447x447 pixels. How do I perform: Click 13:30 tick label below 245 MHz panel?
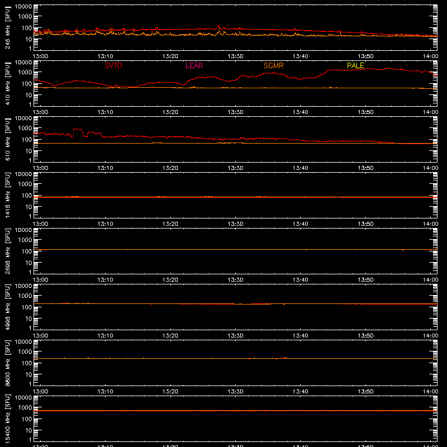click(x=235, y=56)
